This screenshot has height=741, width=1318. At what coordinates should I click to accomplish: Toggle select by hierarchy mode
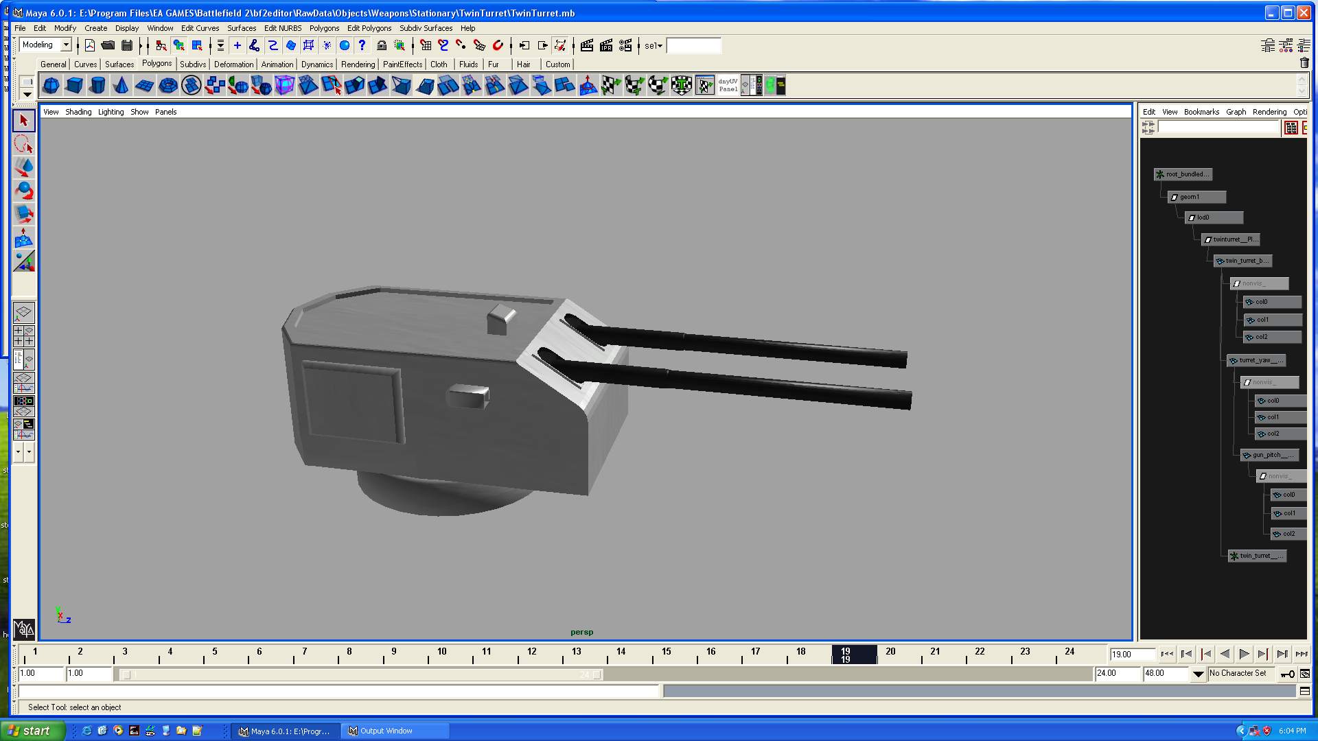pos(161,45)
